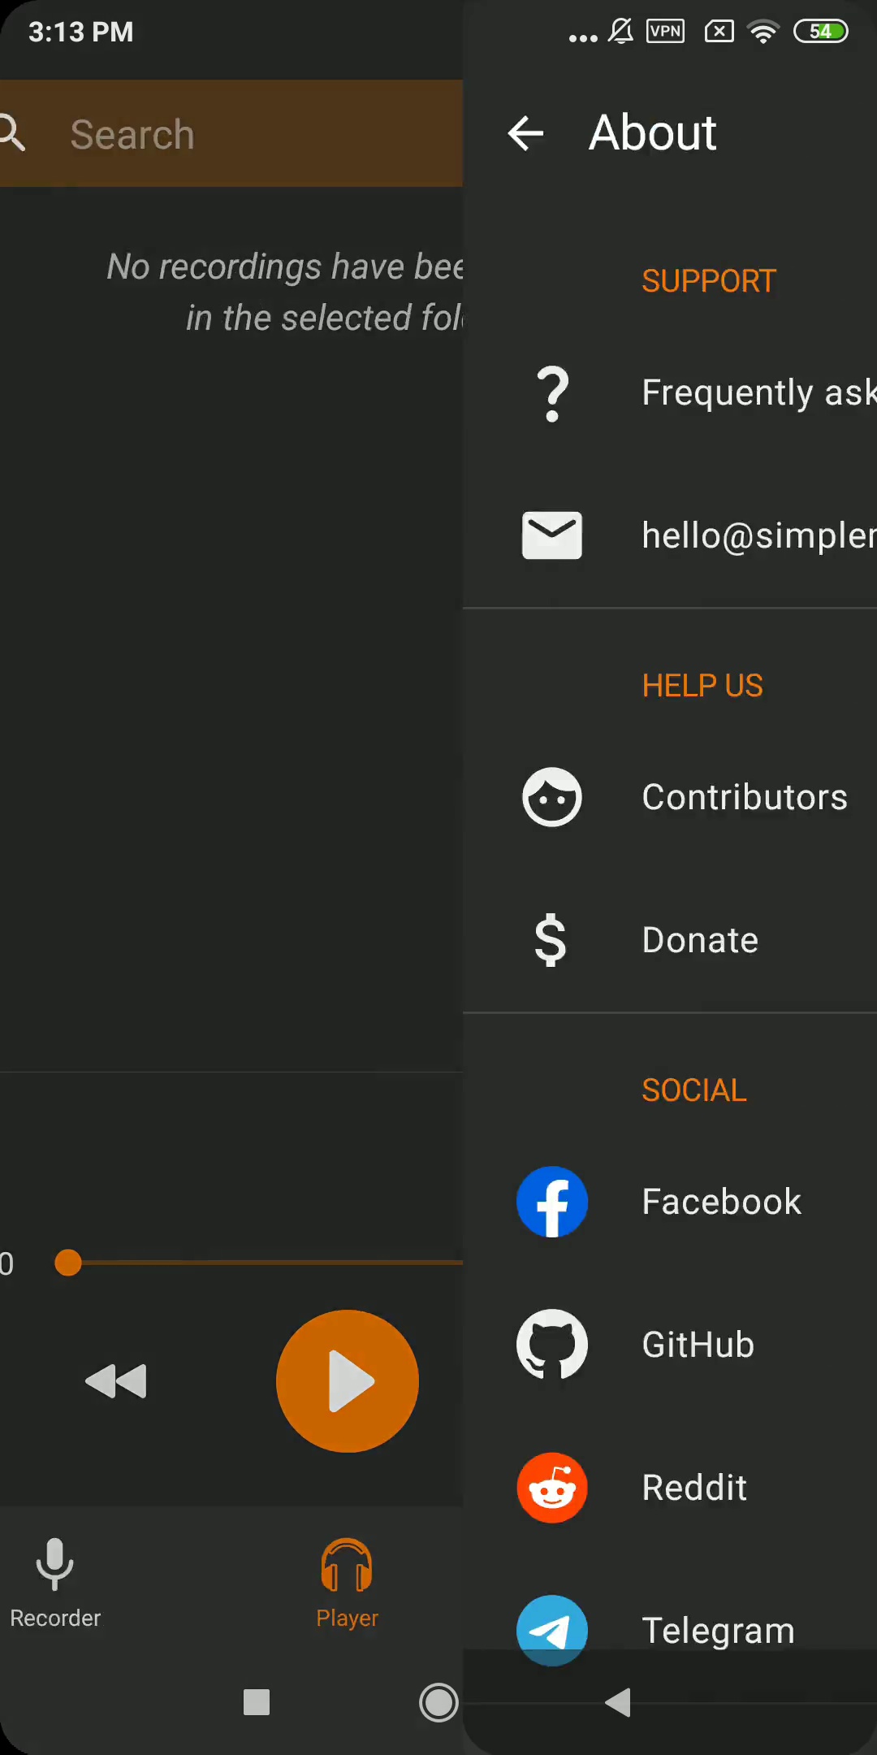Screen dimensions: 877x1755
Task: Go back using the About arrow
Action: coord(525,133)
